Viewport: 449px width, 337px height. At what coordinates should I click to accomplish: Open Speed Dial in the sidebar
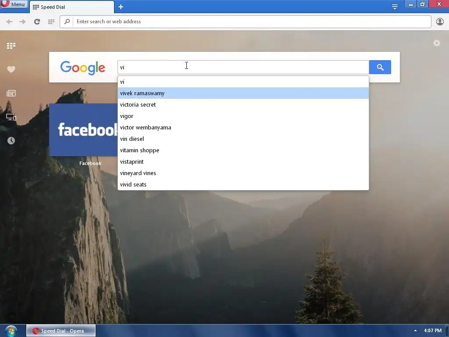pyautogui.click(x=11, y=46)
